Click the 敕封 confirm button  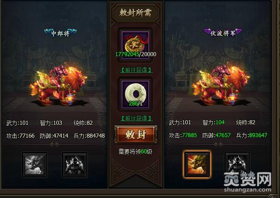(136, 134)
